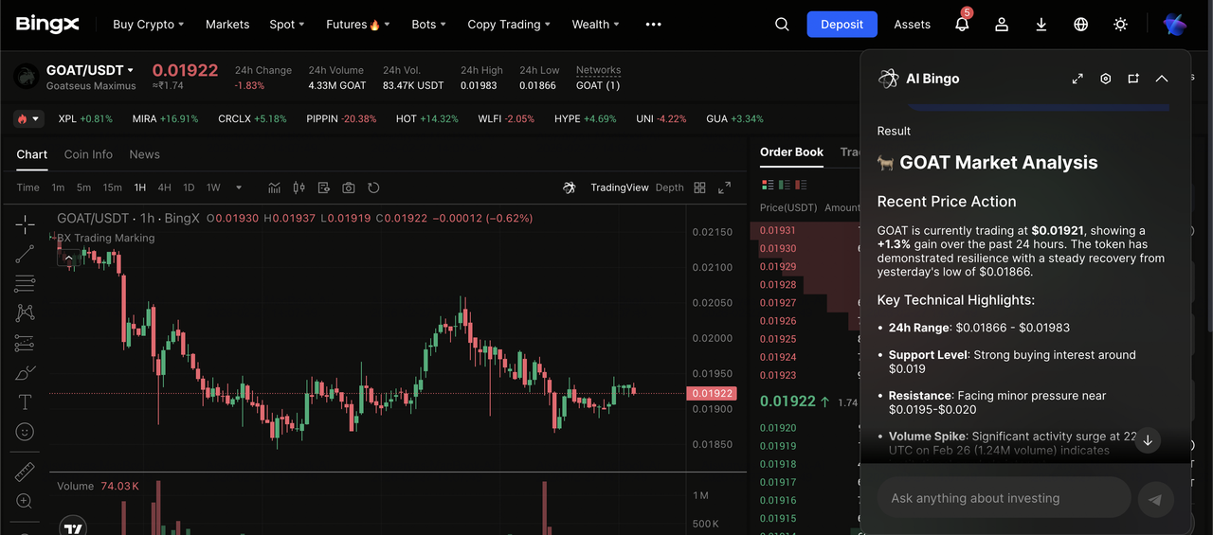Open notifications bell with 5 alerts

click(962, 25)
